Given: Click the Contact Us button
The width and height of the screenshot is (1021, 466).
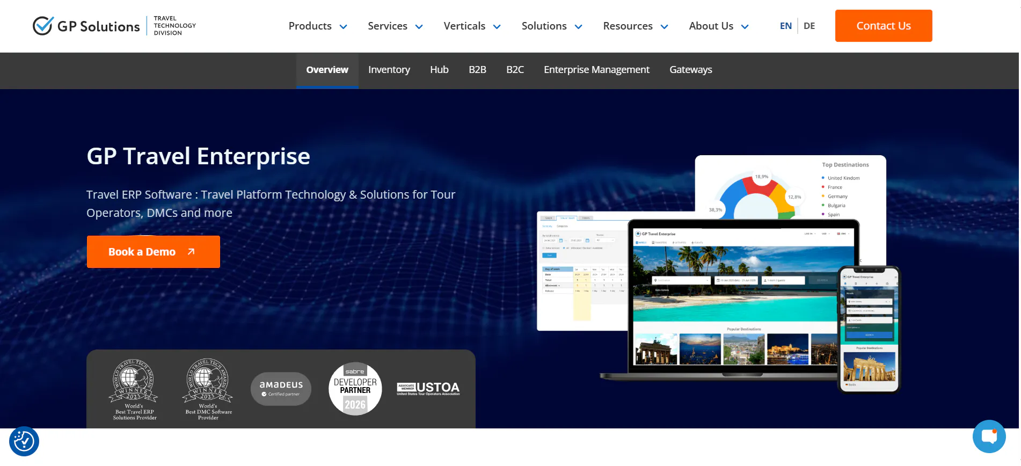Looking at the screenshot, I should tap(884, 26).
